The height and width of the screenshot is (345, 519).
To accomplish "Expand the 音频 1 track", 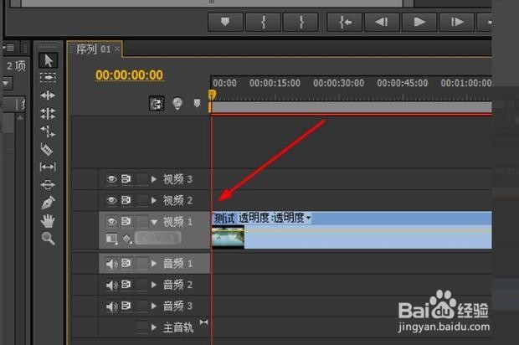I will click(154, 264).
